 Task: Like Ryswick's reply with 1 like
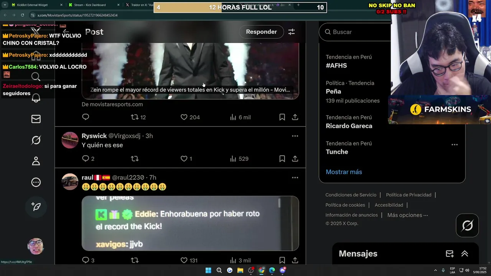(186, 158)
